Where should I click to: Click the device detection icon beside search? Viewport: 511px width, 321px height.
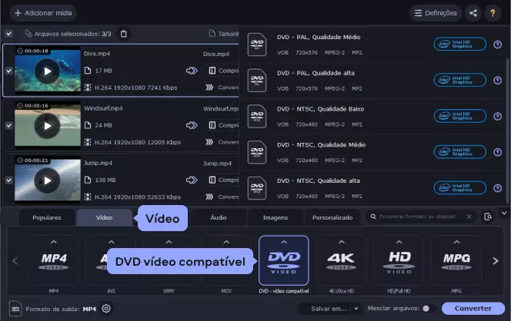488,217
